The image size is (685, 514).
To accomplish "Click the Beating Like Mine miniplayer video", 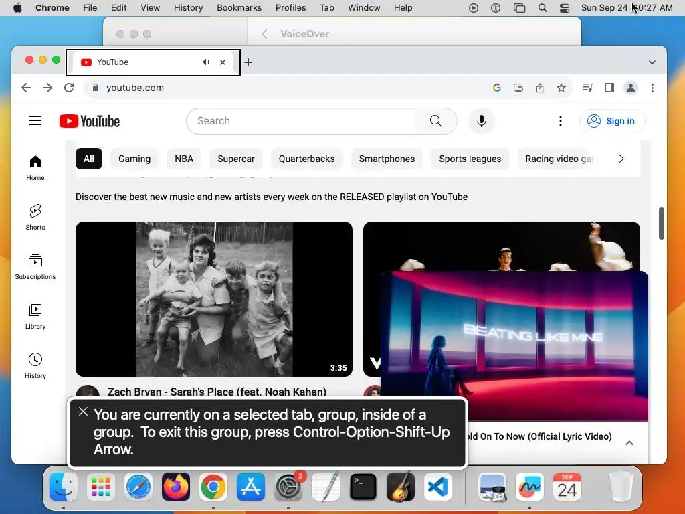I will click(514, 346).
